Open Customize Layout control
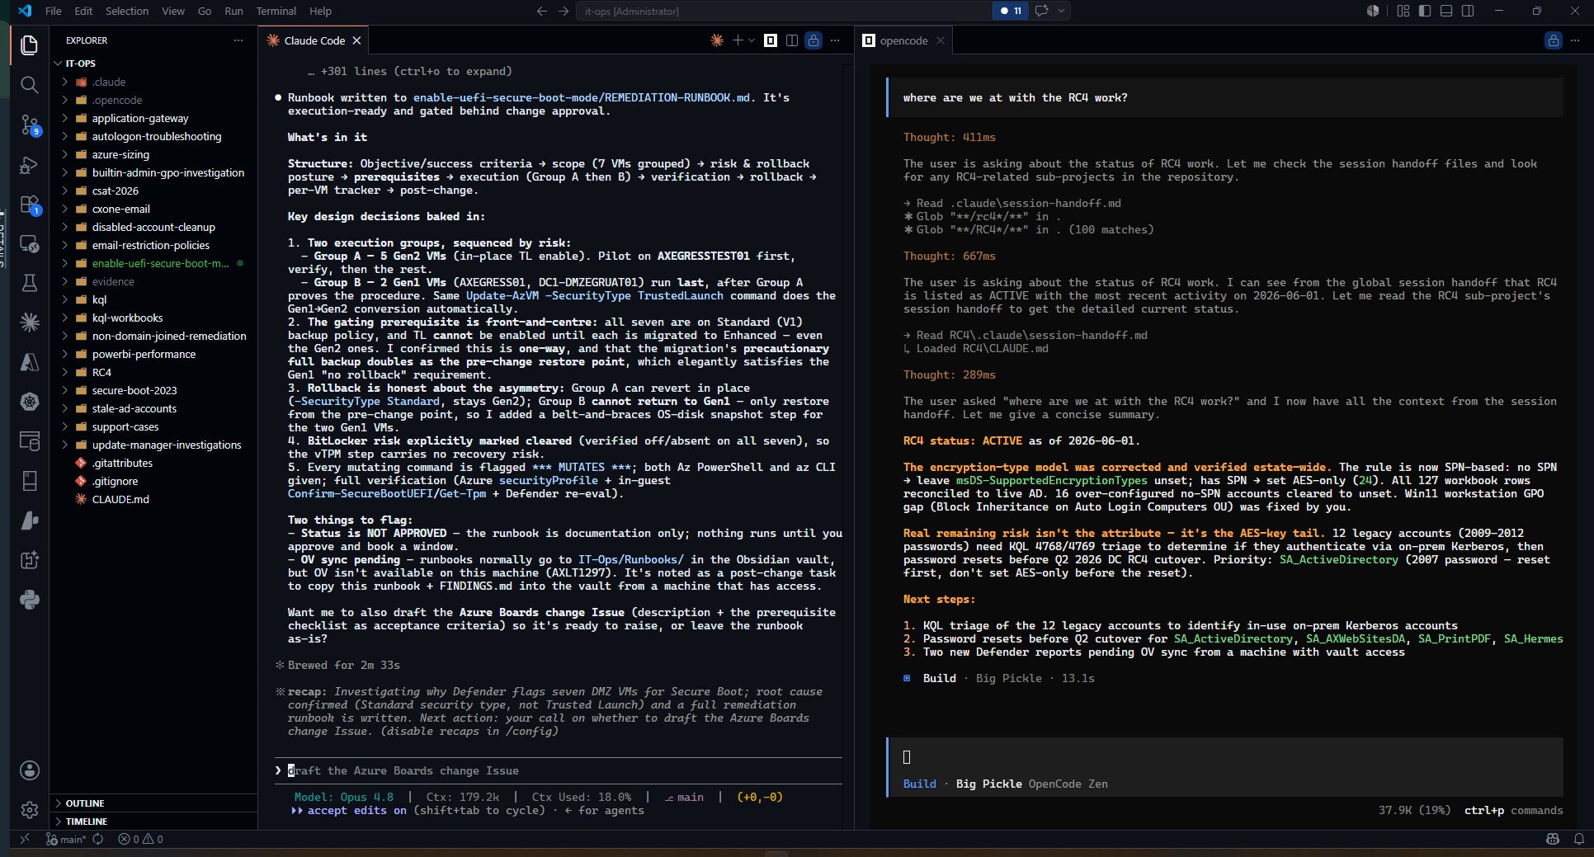 [x=1403, y=11]
